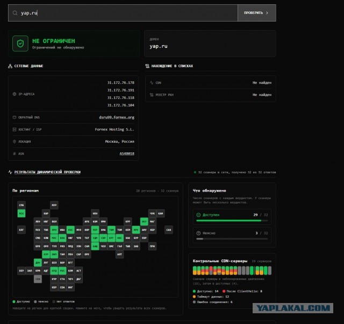Image resolution: width=344 pixels, height=324 pixels.
Task: Click the Обратный DNS icon
Action: [15, 117]
